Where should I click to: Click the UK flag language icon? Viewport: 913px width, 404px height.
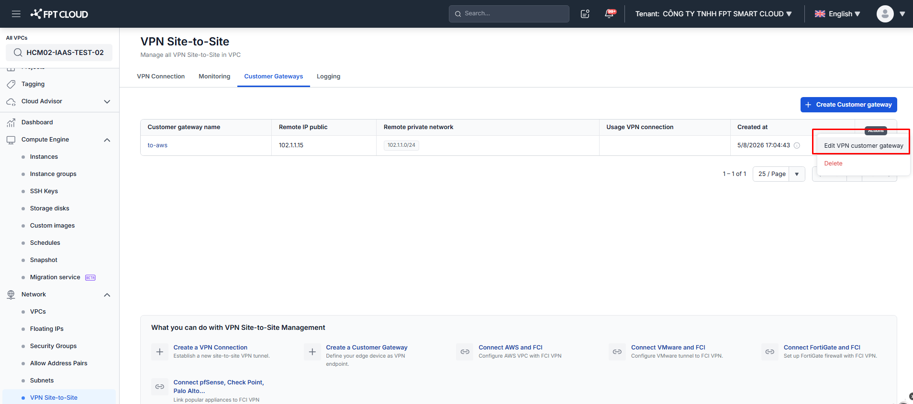pyautogui.click(x=820, y=14)
